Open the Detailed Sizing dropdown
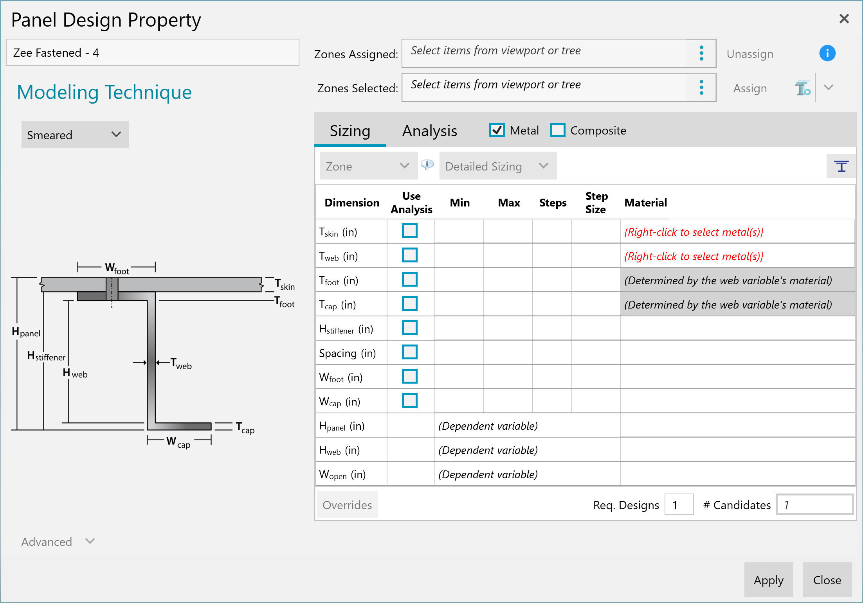Image resolution: width=863 pixels, height=603 pixels. [x=498, y=166]
